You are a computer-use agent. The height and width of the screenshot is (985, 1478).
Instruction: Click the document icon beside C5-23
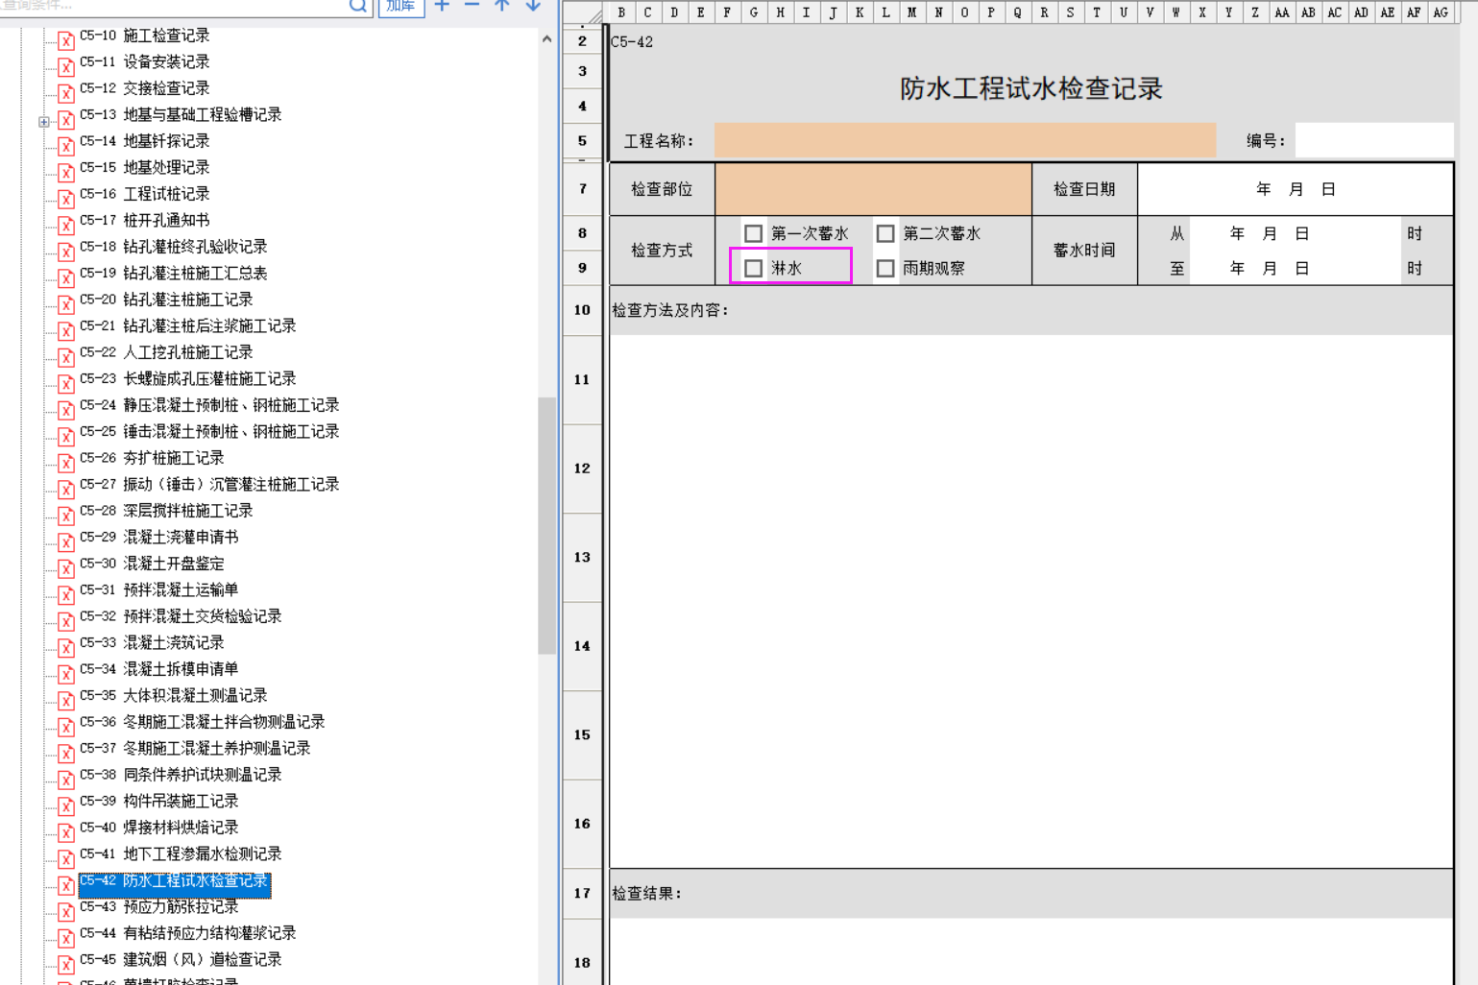66,383
